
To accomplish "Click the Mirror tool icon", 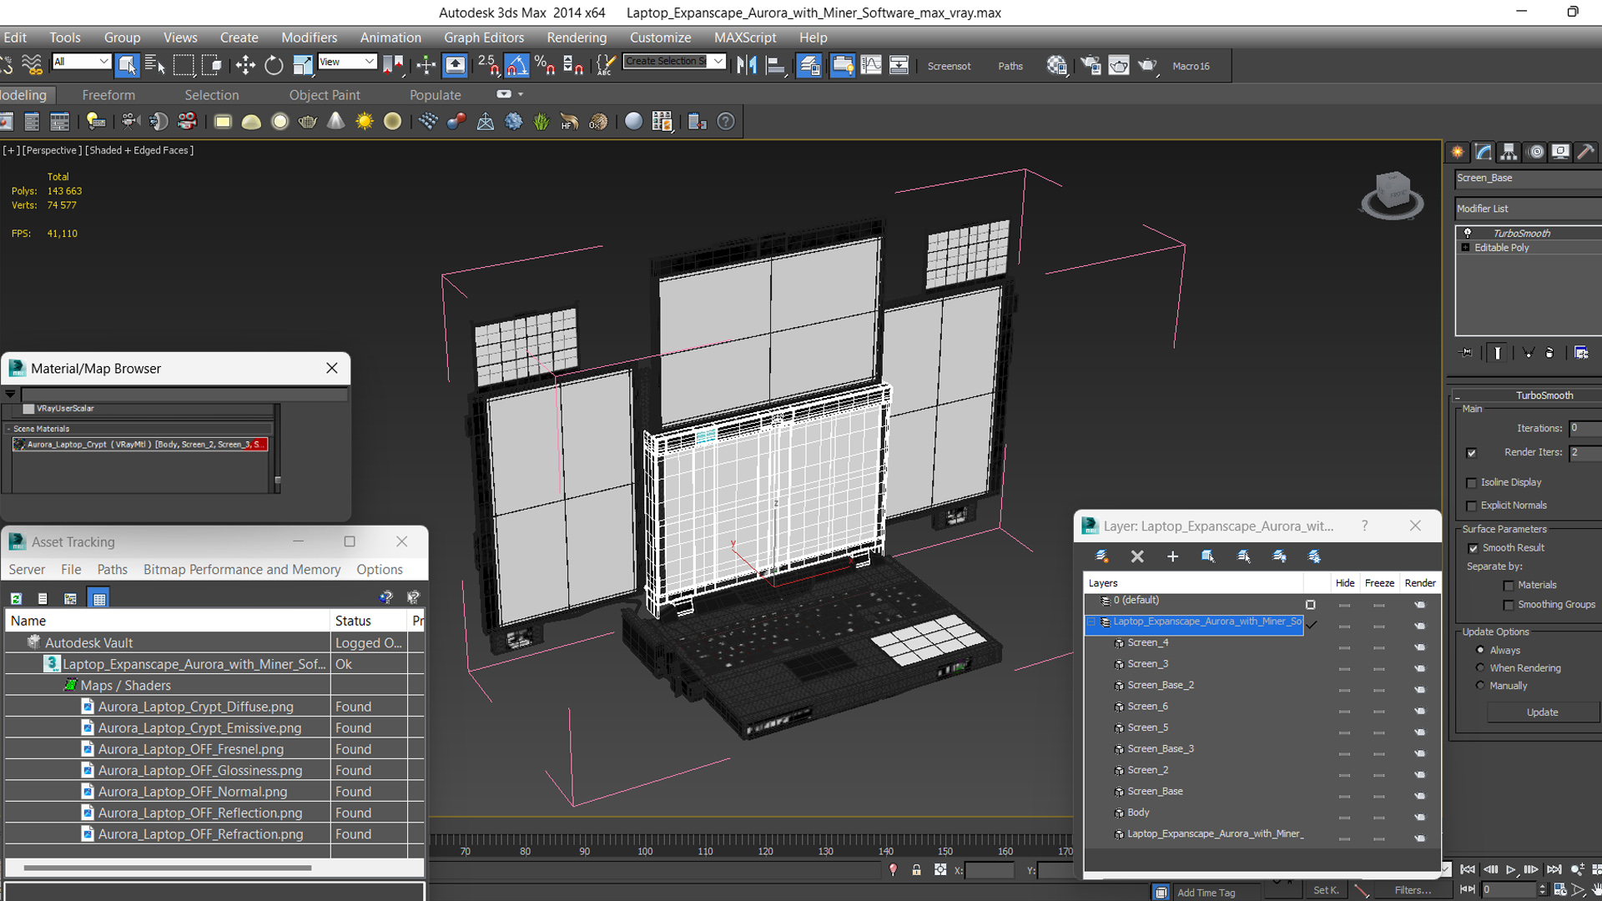I will [747, 65].
